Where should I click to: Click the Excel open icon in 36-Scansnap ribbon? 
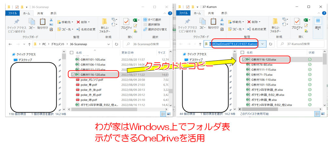pyautogui.click(x=135, y=20)
